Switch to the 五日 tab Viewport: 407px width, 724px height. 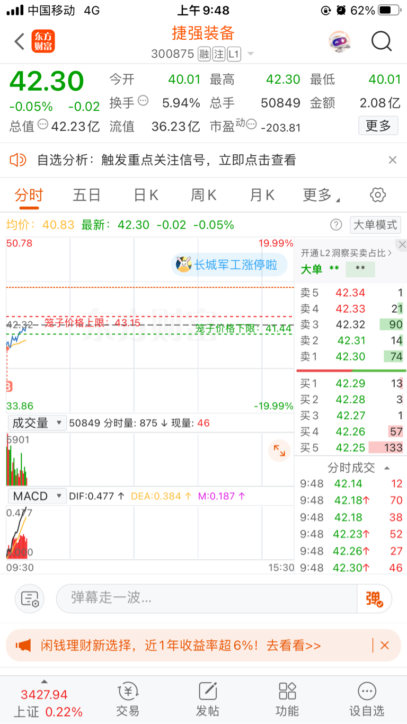(x=86, y=195)
